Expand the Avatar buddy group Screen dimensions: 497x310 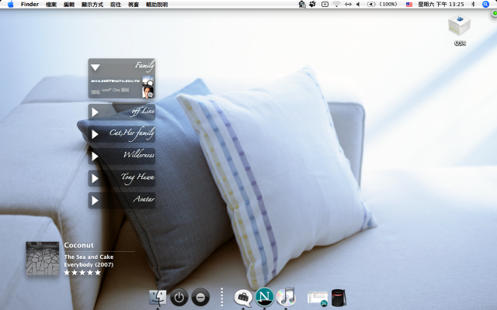[x=95, y=201]
